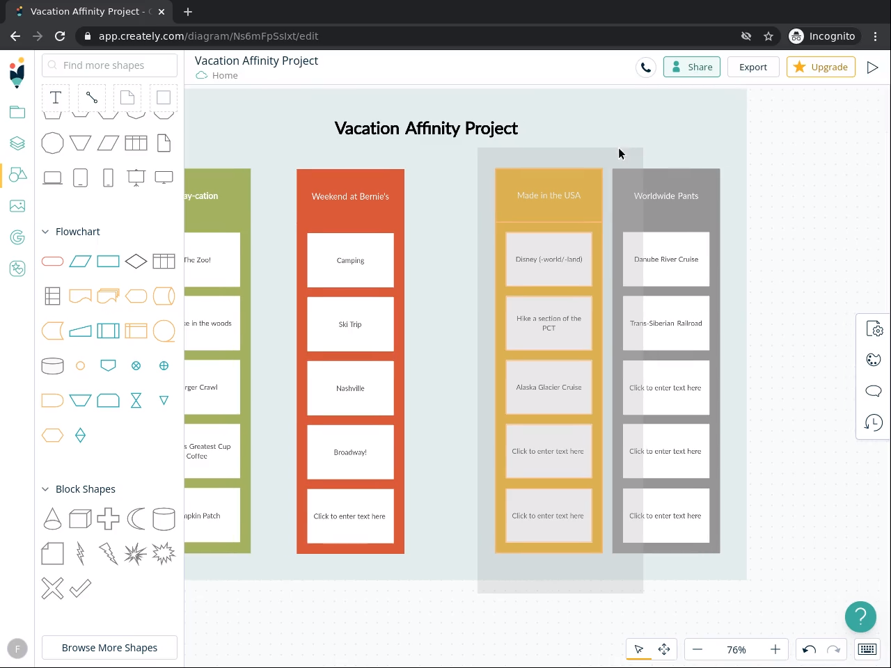Viewport: 891px width, 668px height.
Task: Click the Present play icon
Action: (872, 67)
